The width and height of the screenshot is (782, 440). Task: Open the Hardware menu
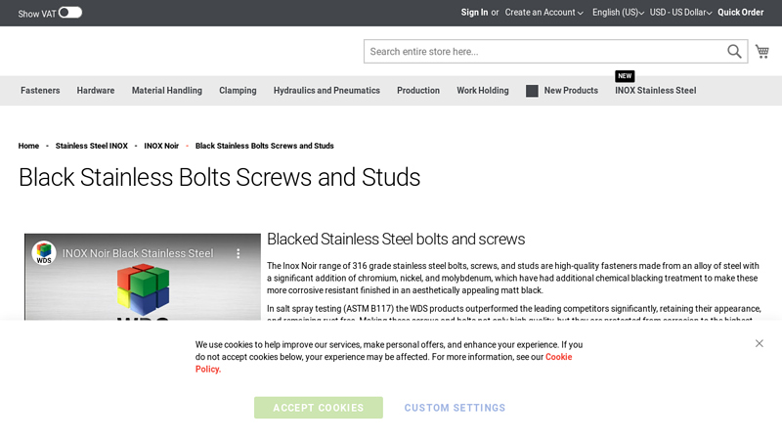pyautogui.click(x=96, y=90)
